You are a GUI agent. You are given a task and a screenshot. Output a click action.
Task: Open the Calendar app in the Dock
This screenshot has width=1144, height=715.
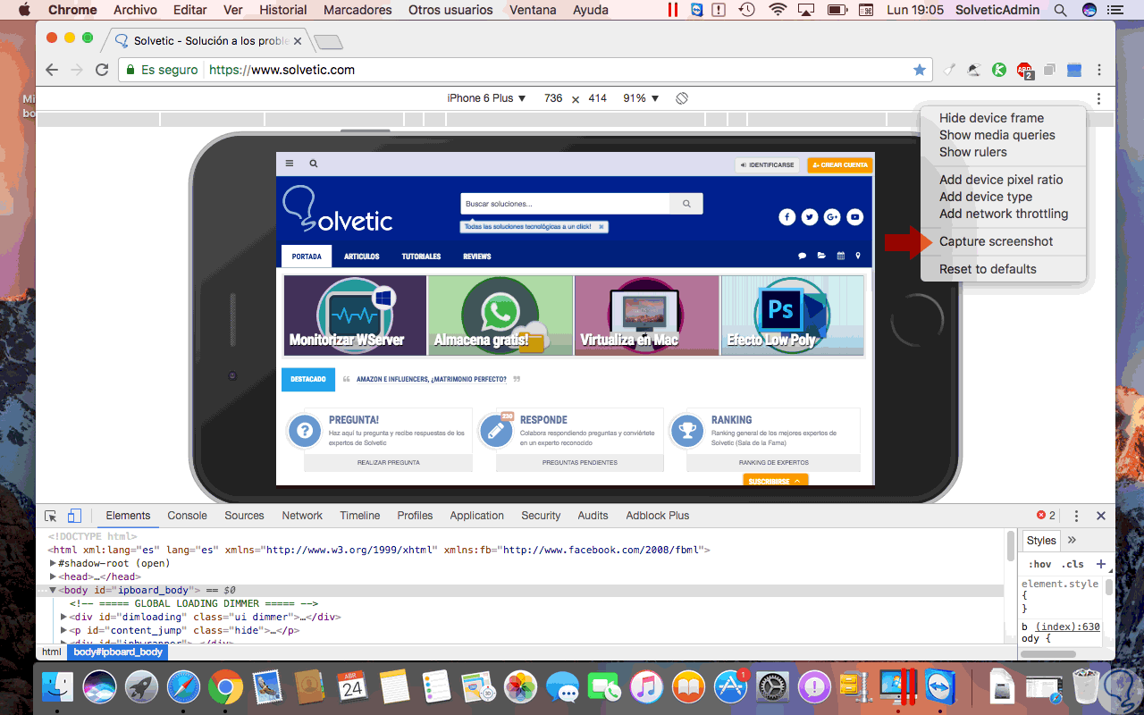352,687
